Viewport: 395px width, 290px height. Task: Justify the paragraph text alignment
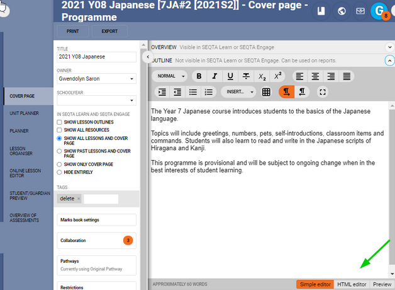coord(346,76)
